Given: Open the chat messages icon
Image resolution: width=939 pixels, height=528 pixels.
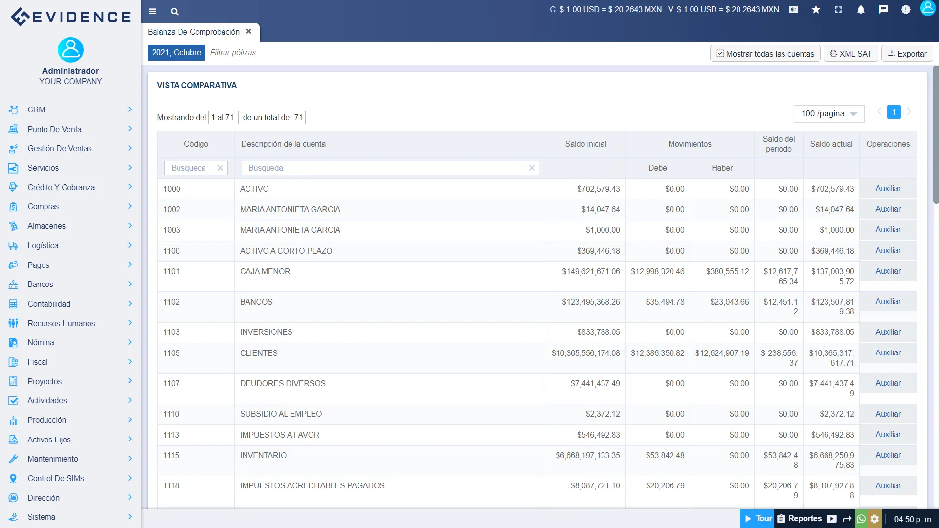Looking at the screenshot, I should (883, 9).
